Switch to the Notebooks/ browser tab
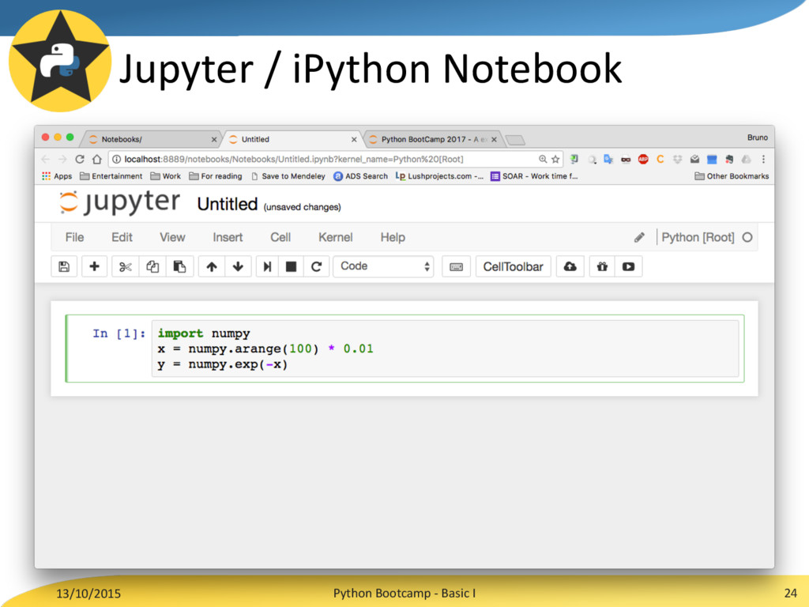The height and width of the screenshot is (607, 809). click(149, 139)
